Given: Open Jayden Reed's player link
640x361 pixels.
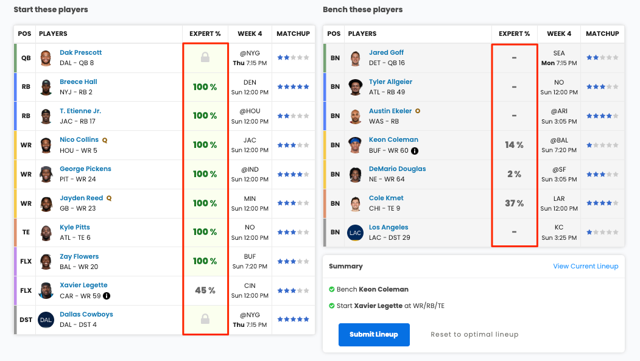Looking at the screenshot, I should [x=81, y=198].
